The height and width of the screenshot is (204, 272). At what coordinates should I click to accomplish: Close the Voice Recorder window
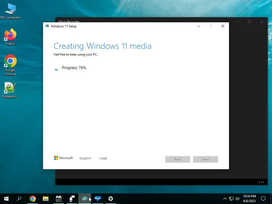(262, 22)
